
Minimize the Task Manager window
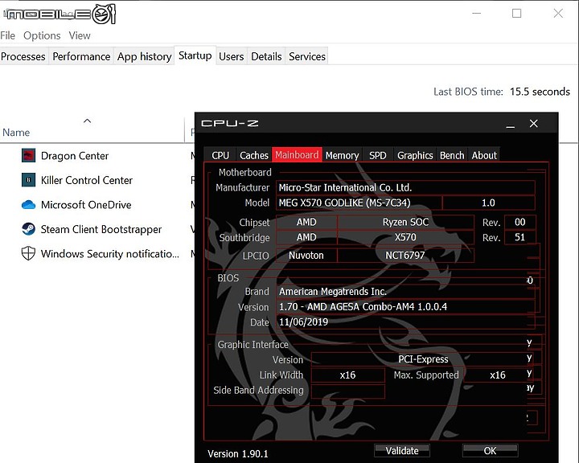477,14
